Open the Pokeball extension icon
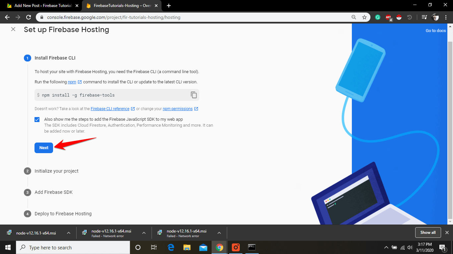453x254 pixels. point(399,17)
